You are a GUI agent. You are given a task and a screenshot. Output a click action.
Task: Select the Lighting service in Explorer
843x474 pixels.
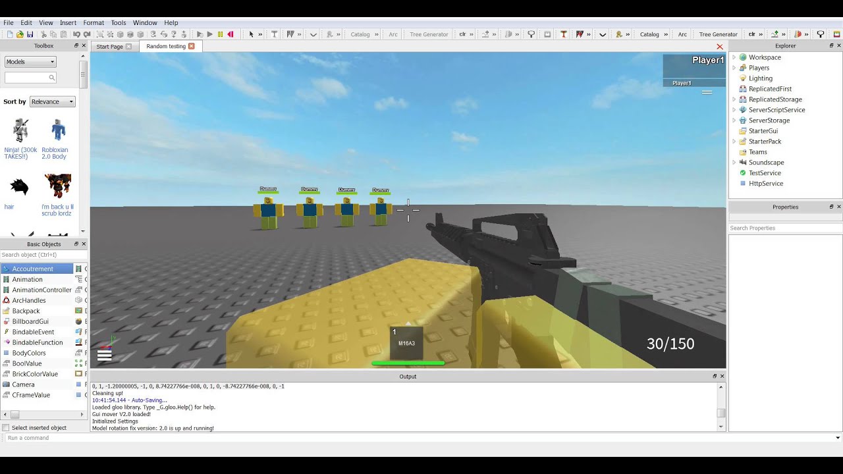760,78
